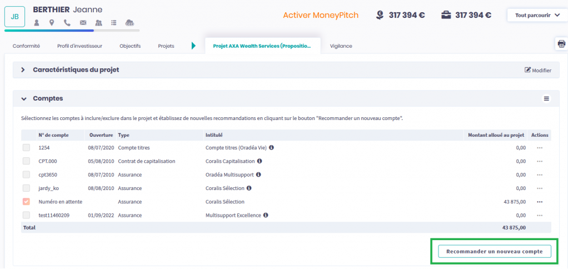Open the GED cloud documents icon
The width and height of the screenshot is (568, 269).
click(x=129, y=23)
